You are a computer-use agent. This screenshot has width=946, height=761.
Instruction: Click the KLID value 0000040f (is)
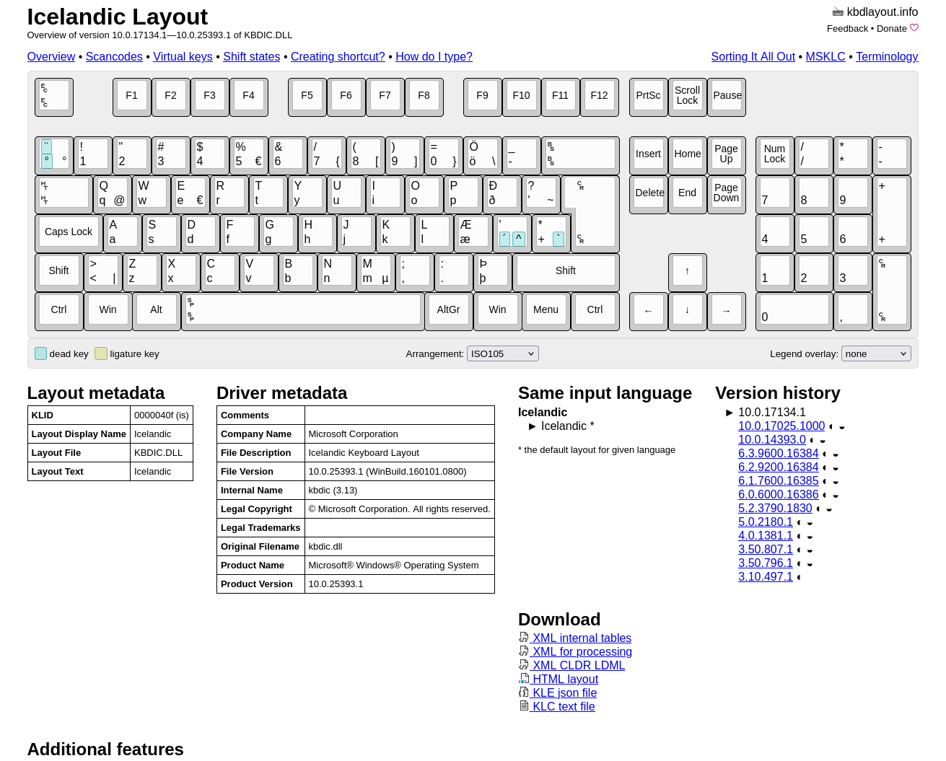162,415
